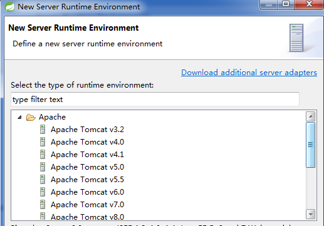Click the Apache Tomcat v4.1 server icon
The height and width of the screenshot is (226, 324).
coord(43,155)
